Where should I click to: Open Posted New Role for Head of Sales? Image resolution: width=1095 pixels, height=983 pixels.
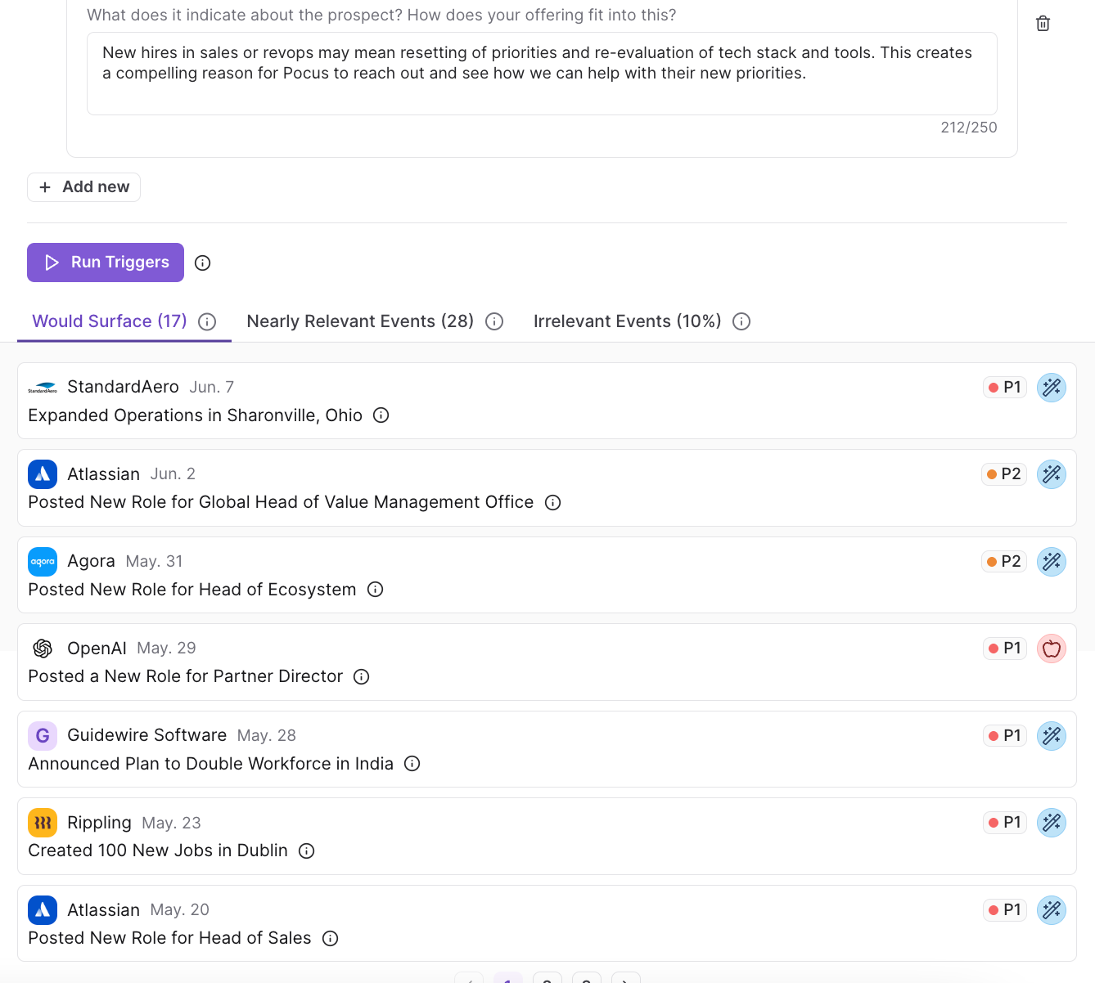(x=169, y=938)
